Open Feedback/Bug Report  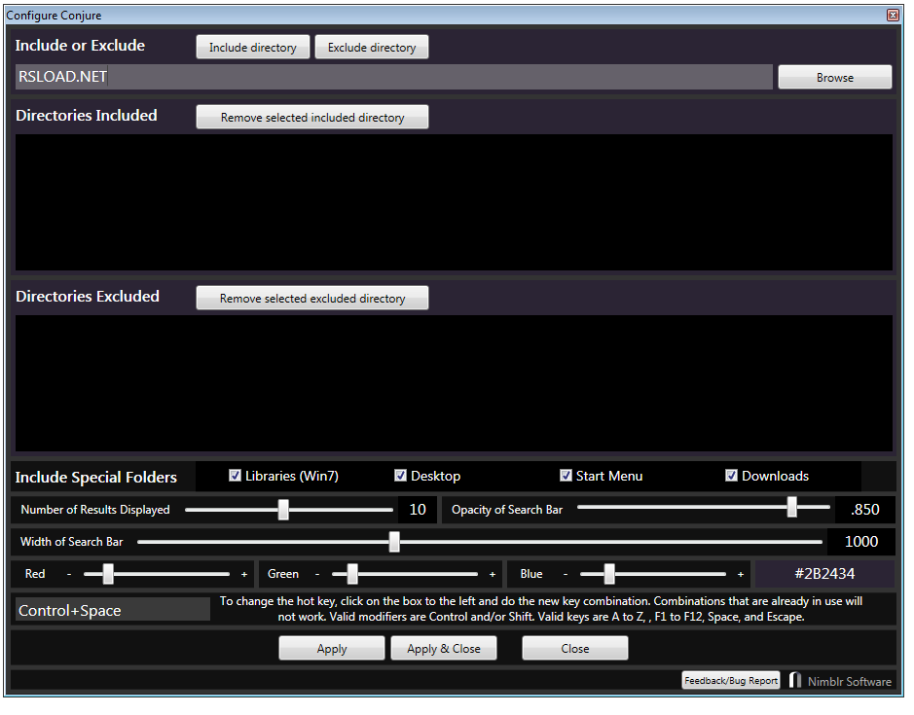click(x=731, y=681)
